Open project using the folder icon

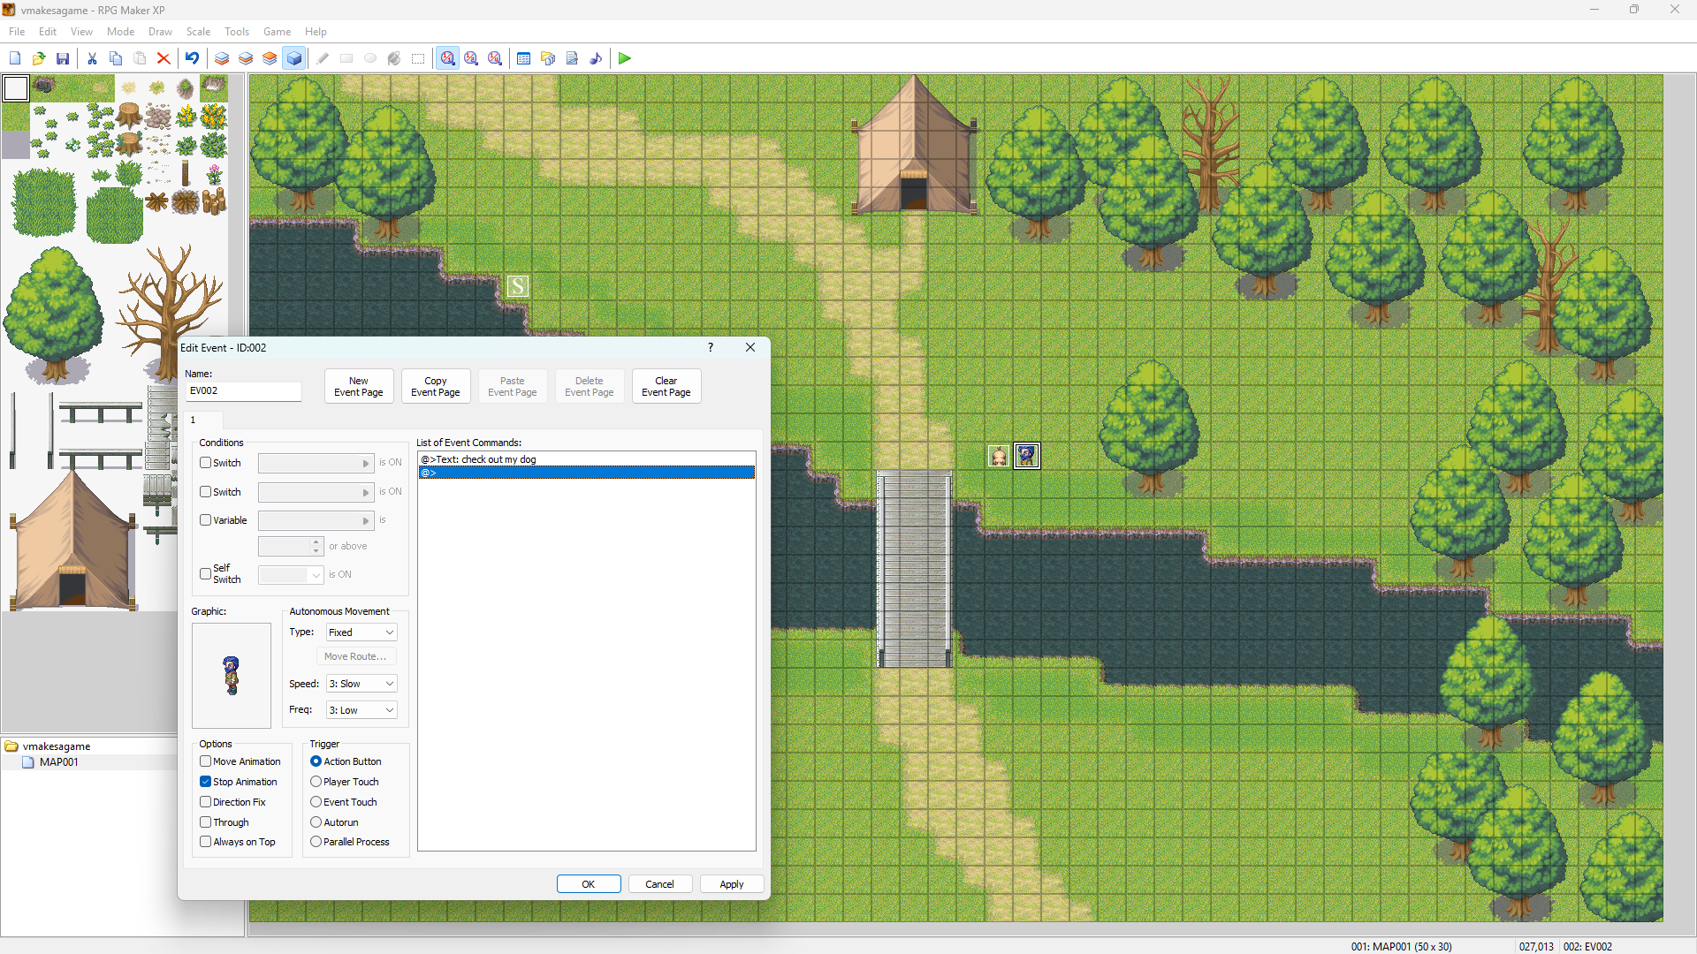(x=39, y=58)
